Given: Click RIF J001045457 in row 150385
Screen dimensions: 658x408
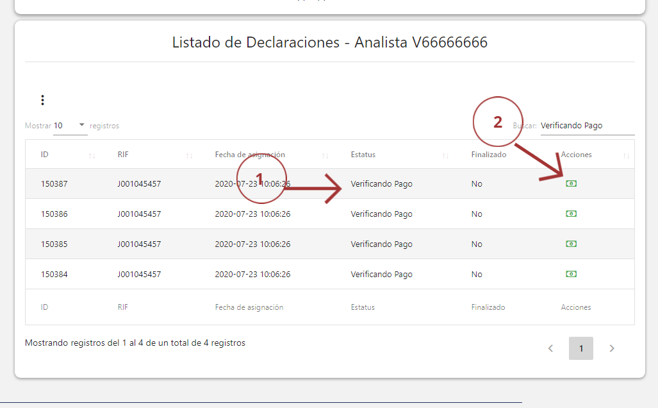Looking at the screenshot, I should coord(139,244).
